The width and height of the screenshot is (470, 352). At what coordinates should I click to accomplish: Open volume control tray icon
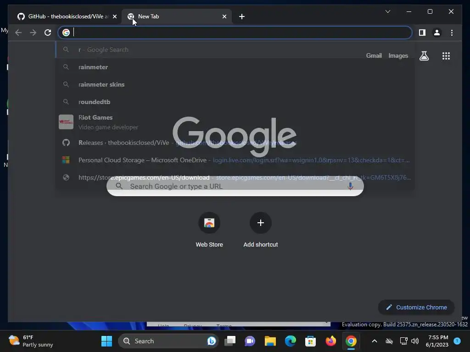415,341
